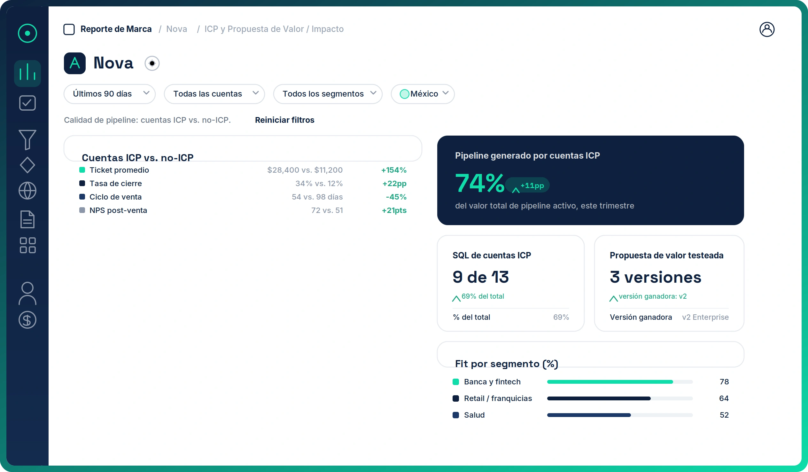Click the Fit por segmento (%) heading
Image resolution: width=808 pixels, height=472 pixels.
pos(507,364)
